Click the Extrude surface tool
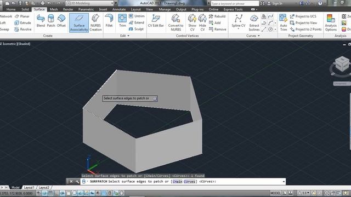Image resolution: width=351 pixels, height=197 pixels. [x=22, y=23]
